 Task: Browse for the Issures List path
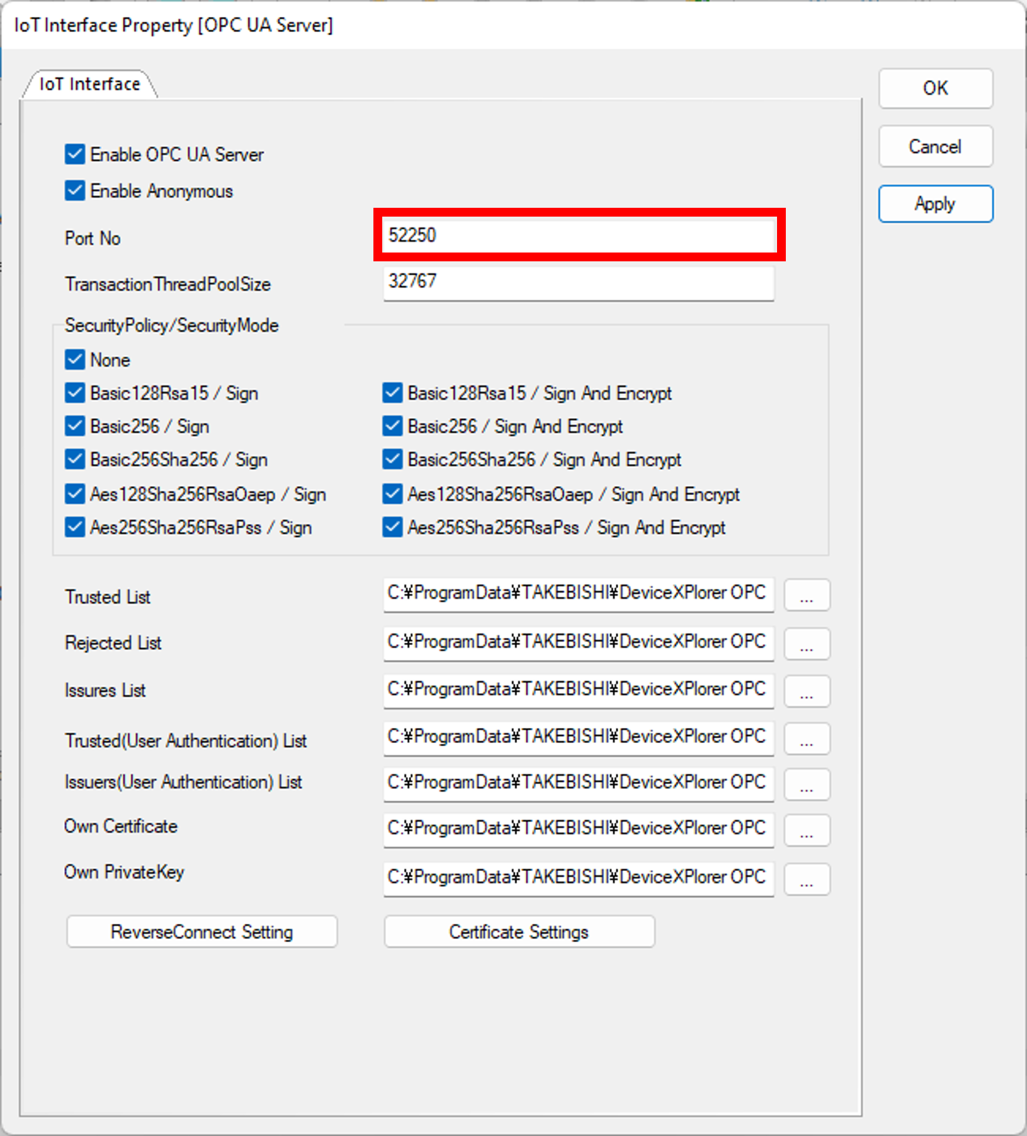pyautogui.click(x=807, y=691)
